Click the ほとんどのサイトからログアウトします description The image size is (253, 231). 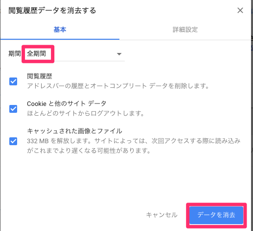coord(86,113)
